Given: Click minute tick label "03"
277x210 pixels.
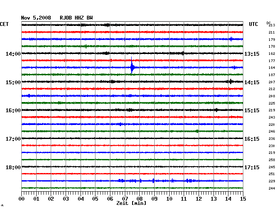Looking at the screenshot, I should click(x=66, y=199).
